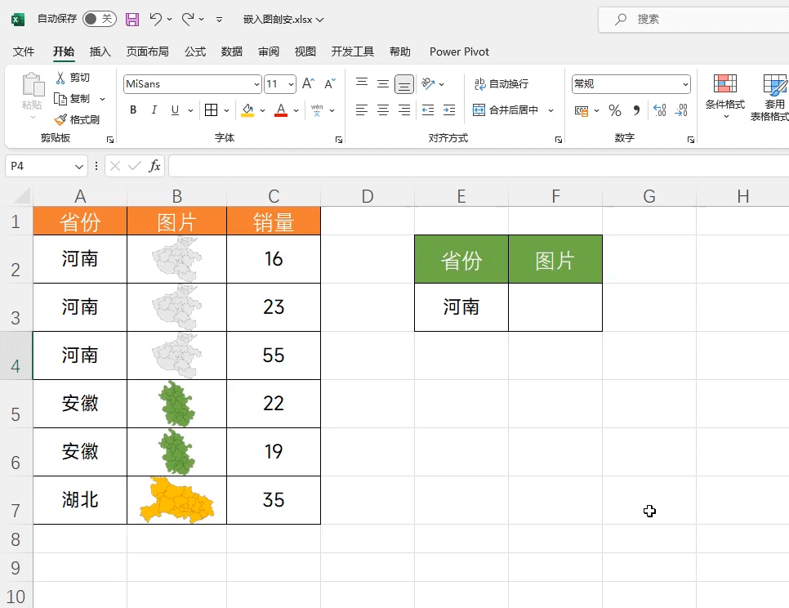789x608 pixels.
Task: Click the percent style icon
Action: click(x=615, y=110)
